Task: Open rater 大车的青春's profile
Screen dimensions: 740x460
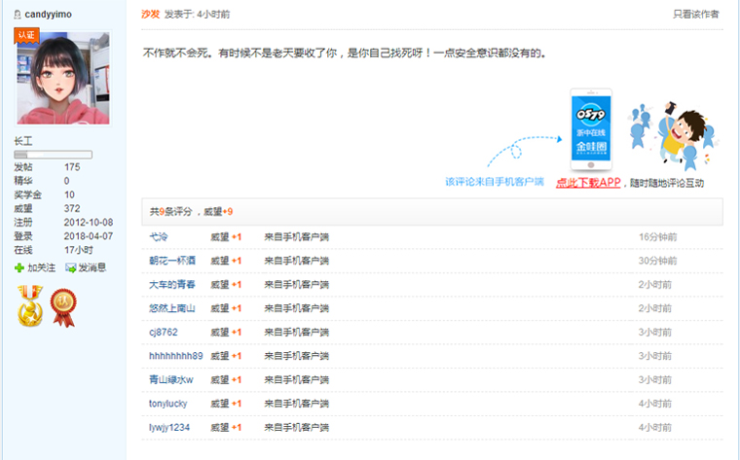Action: (172, 284)
